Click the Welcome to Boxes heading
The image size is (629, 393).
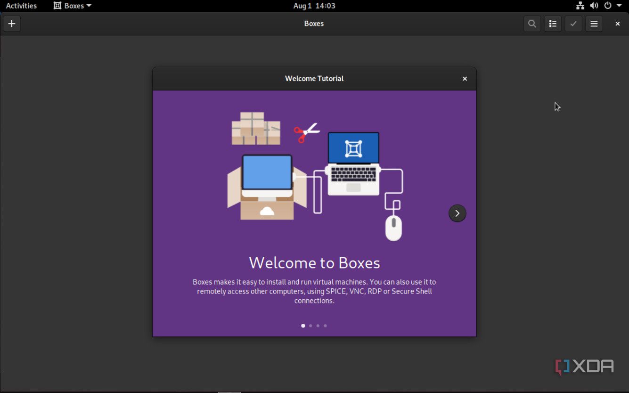click(314, 262)
